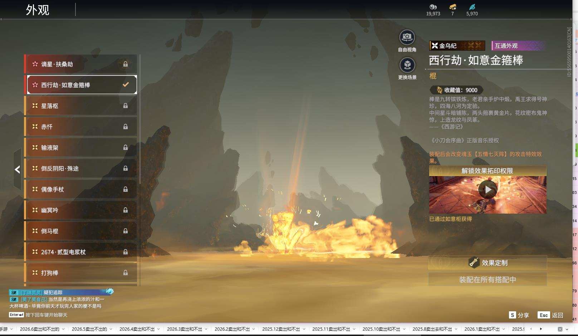578x336 pixels.
Task: Open dropdown arrow on 2026.4卖出和不出 tab
Action: click(x=158, y=329)
